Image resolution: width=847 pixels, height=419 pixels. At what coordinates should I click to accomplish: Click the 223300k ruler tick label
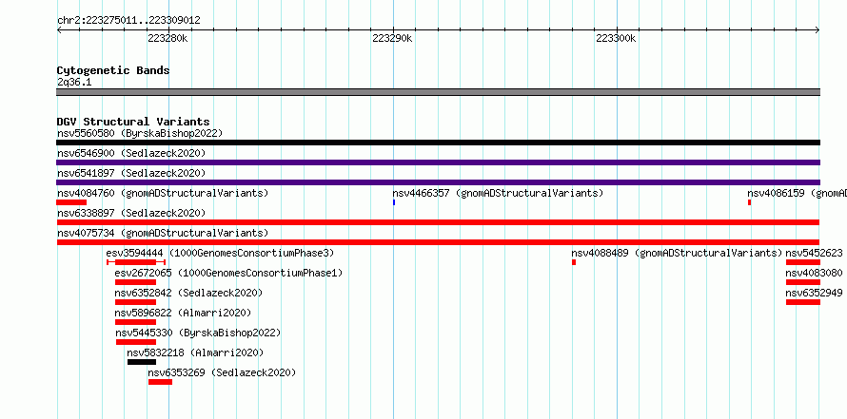click(x=617, y=38)
